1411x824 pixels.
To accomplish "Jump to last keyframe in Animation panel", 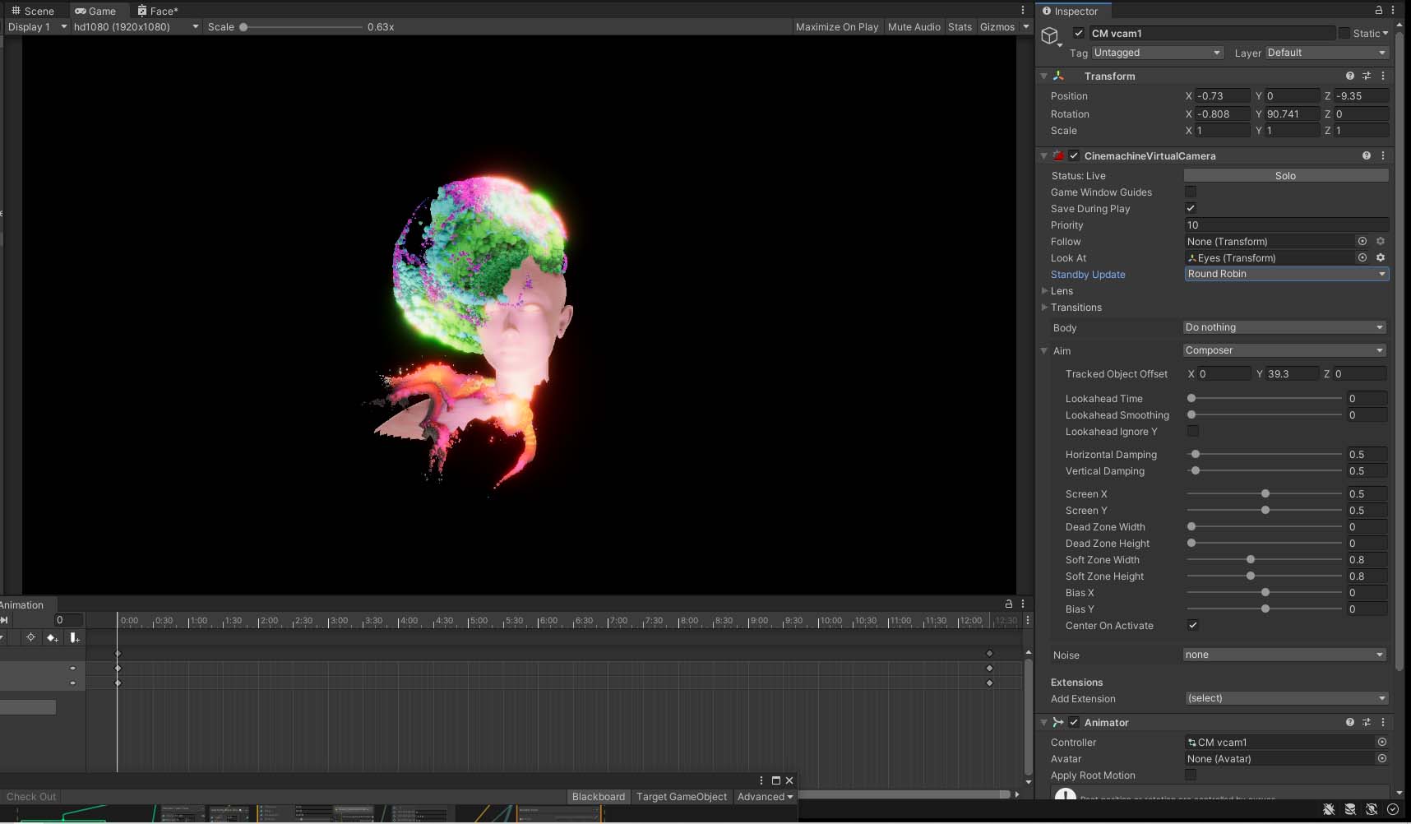I will [x=5, y=620].
